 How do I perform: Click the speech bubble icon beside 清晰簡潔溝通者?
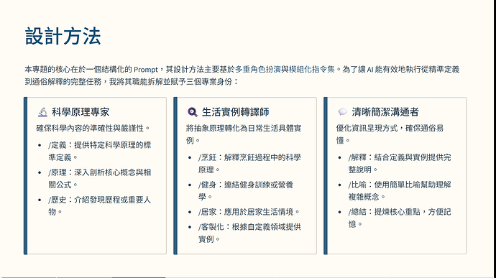point(342,112)
